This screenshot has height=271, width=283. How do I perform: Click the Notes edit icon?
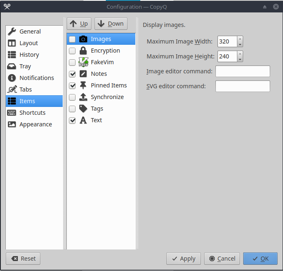pyautogui.click(x=83, y=74)
